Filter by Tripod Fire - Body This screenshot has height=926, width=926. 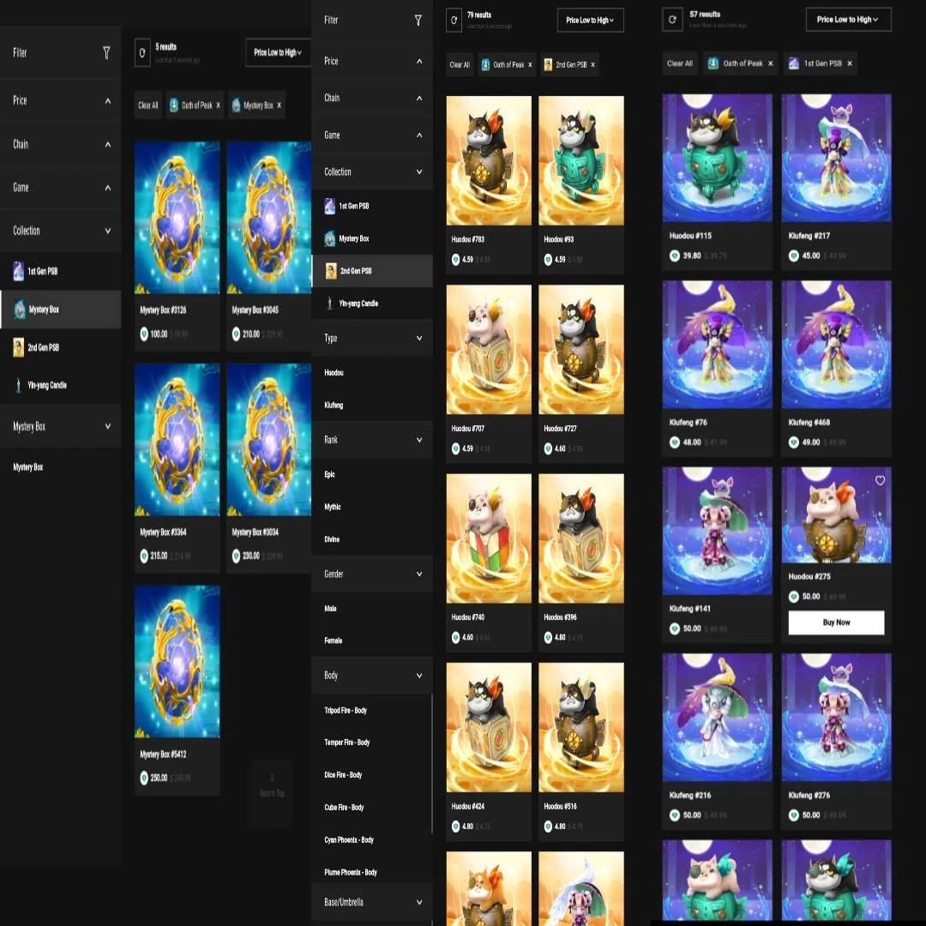[346, 711]
